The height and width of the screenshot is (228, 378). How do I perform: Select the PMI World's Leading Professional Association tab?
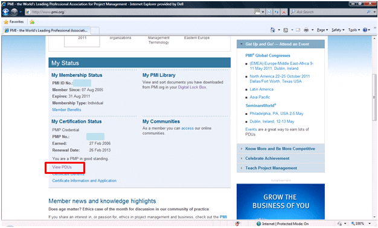tap(46, 31)
